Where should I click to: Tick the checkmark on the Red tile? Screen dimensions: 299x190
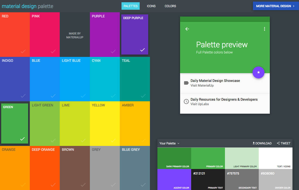pyautogui.click(x=23, y=51)
